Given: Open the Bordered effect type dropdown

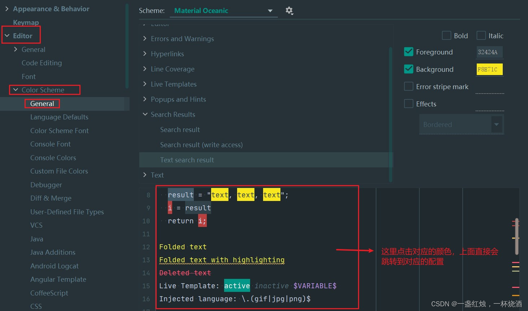Looking at the screenshot, I should point(462,124).
